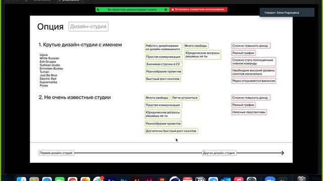Image resolution: width=323 pixels, height=181 pixels.
Task: Click studio name "Pixies"
Action: pos(44,85)
